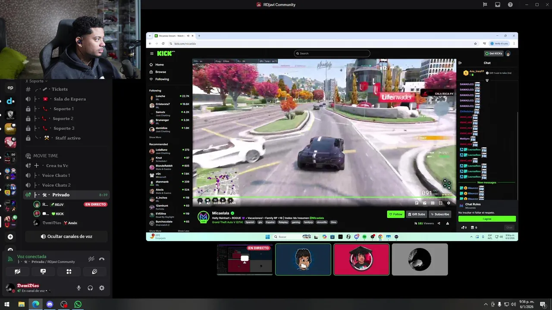The image size is (552, 310).
Task: Click the green Follow button
Action: click(395, 214)
